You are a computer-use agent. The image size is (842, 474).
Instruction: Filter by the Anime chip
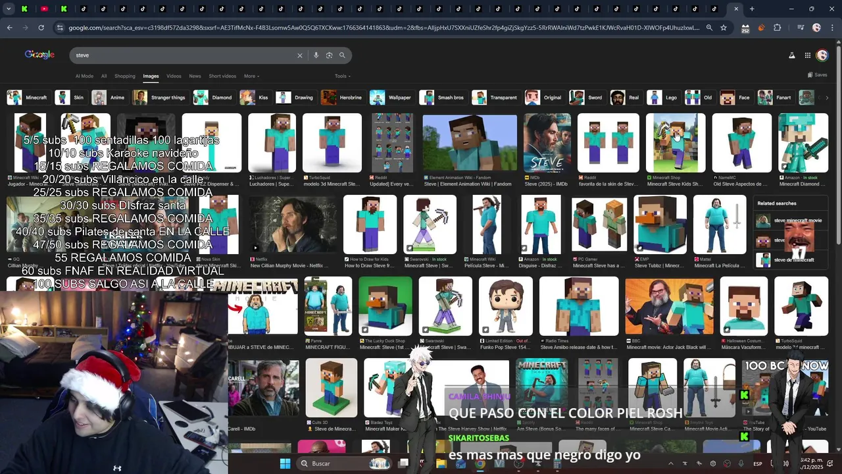pyautogui.click(x=109, y=97)
